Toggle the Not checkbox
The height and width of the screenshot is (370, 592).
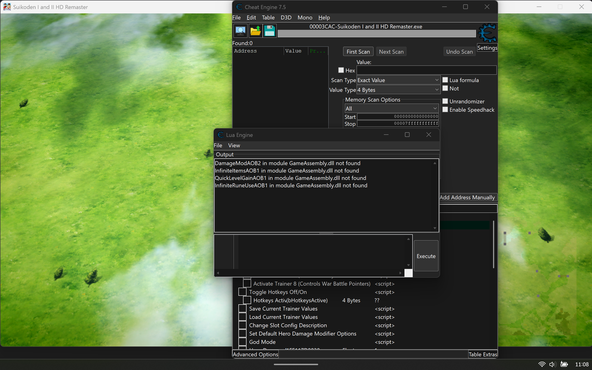click(445, 88)
